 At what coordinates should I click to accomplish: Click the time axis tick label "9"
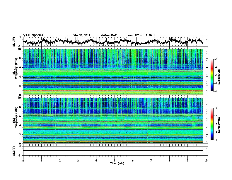tap(187, 161)
